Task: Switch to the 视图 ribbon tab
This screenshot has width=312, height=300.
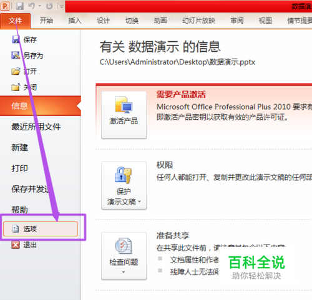Action: coord(265,21)
